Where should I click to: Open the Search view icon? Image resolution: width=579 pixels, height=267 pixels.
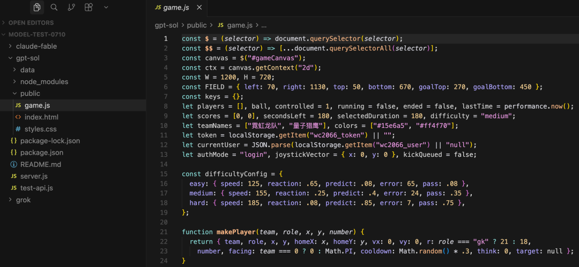tap(54, 7)
